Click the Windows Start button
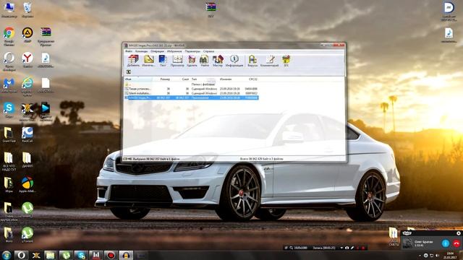Screen dimensions: 463x260 7,255
